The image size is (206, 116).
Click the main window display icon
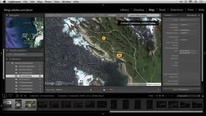tap(5, 96)
